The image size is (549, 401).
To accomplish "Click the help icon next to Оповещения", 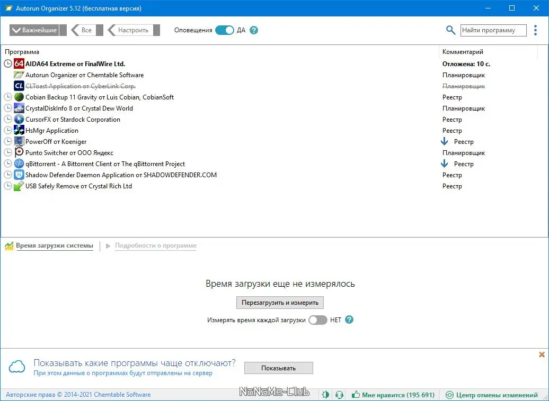I will click(254, 30).
